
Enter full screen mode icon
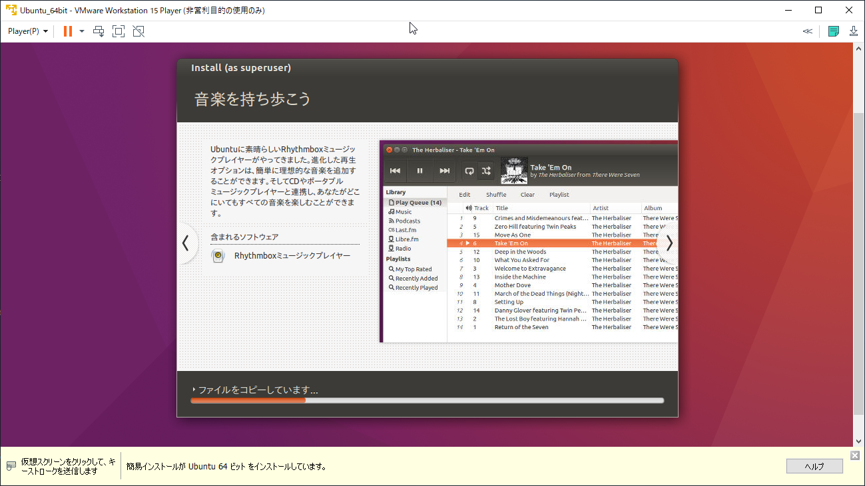click(119, 31)
